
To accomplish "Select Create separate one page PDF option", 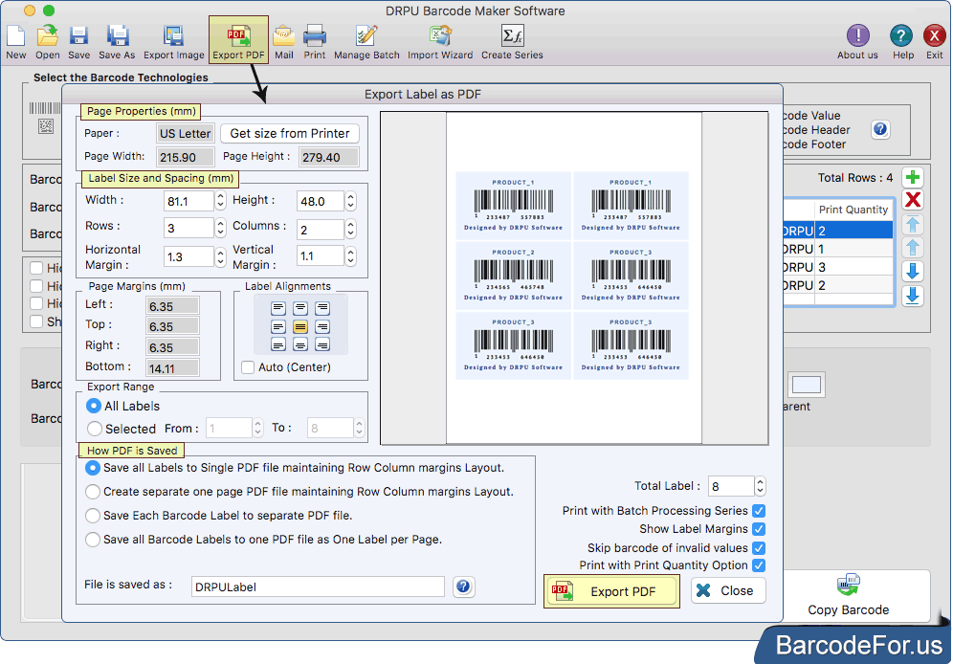I will tap(93, 492).
